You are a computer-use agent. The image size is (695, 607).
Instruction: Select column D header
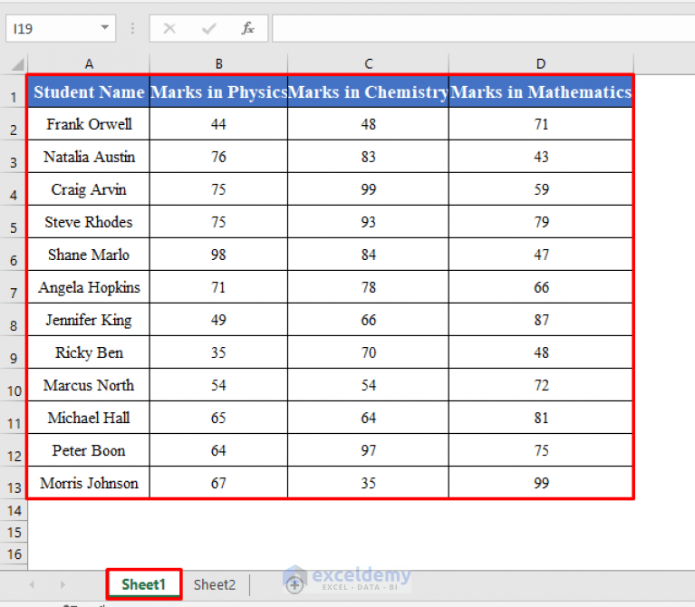(x=541, y=64)
